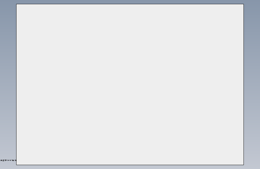The image size is (260, 169).
Task: Click the top edge of the rectangle
Action: coord(130,4)
